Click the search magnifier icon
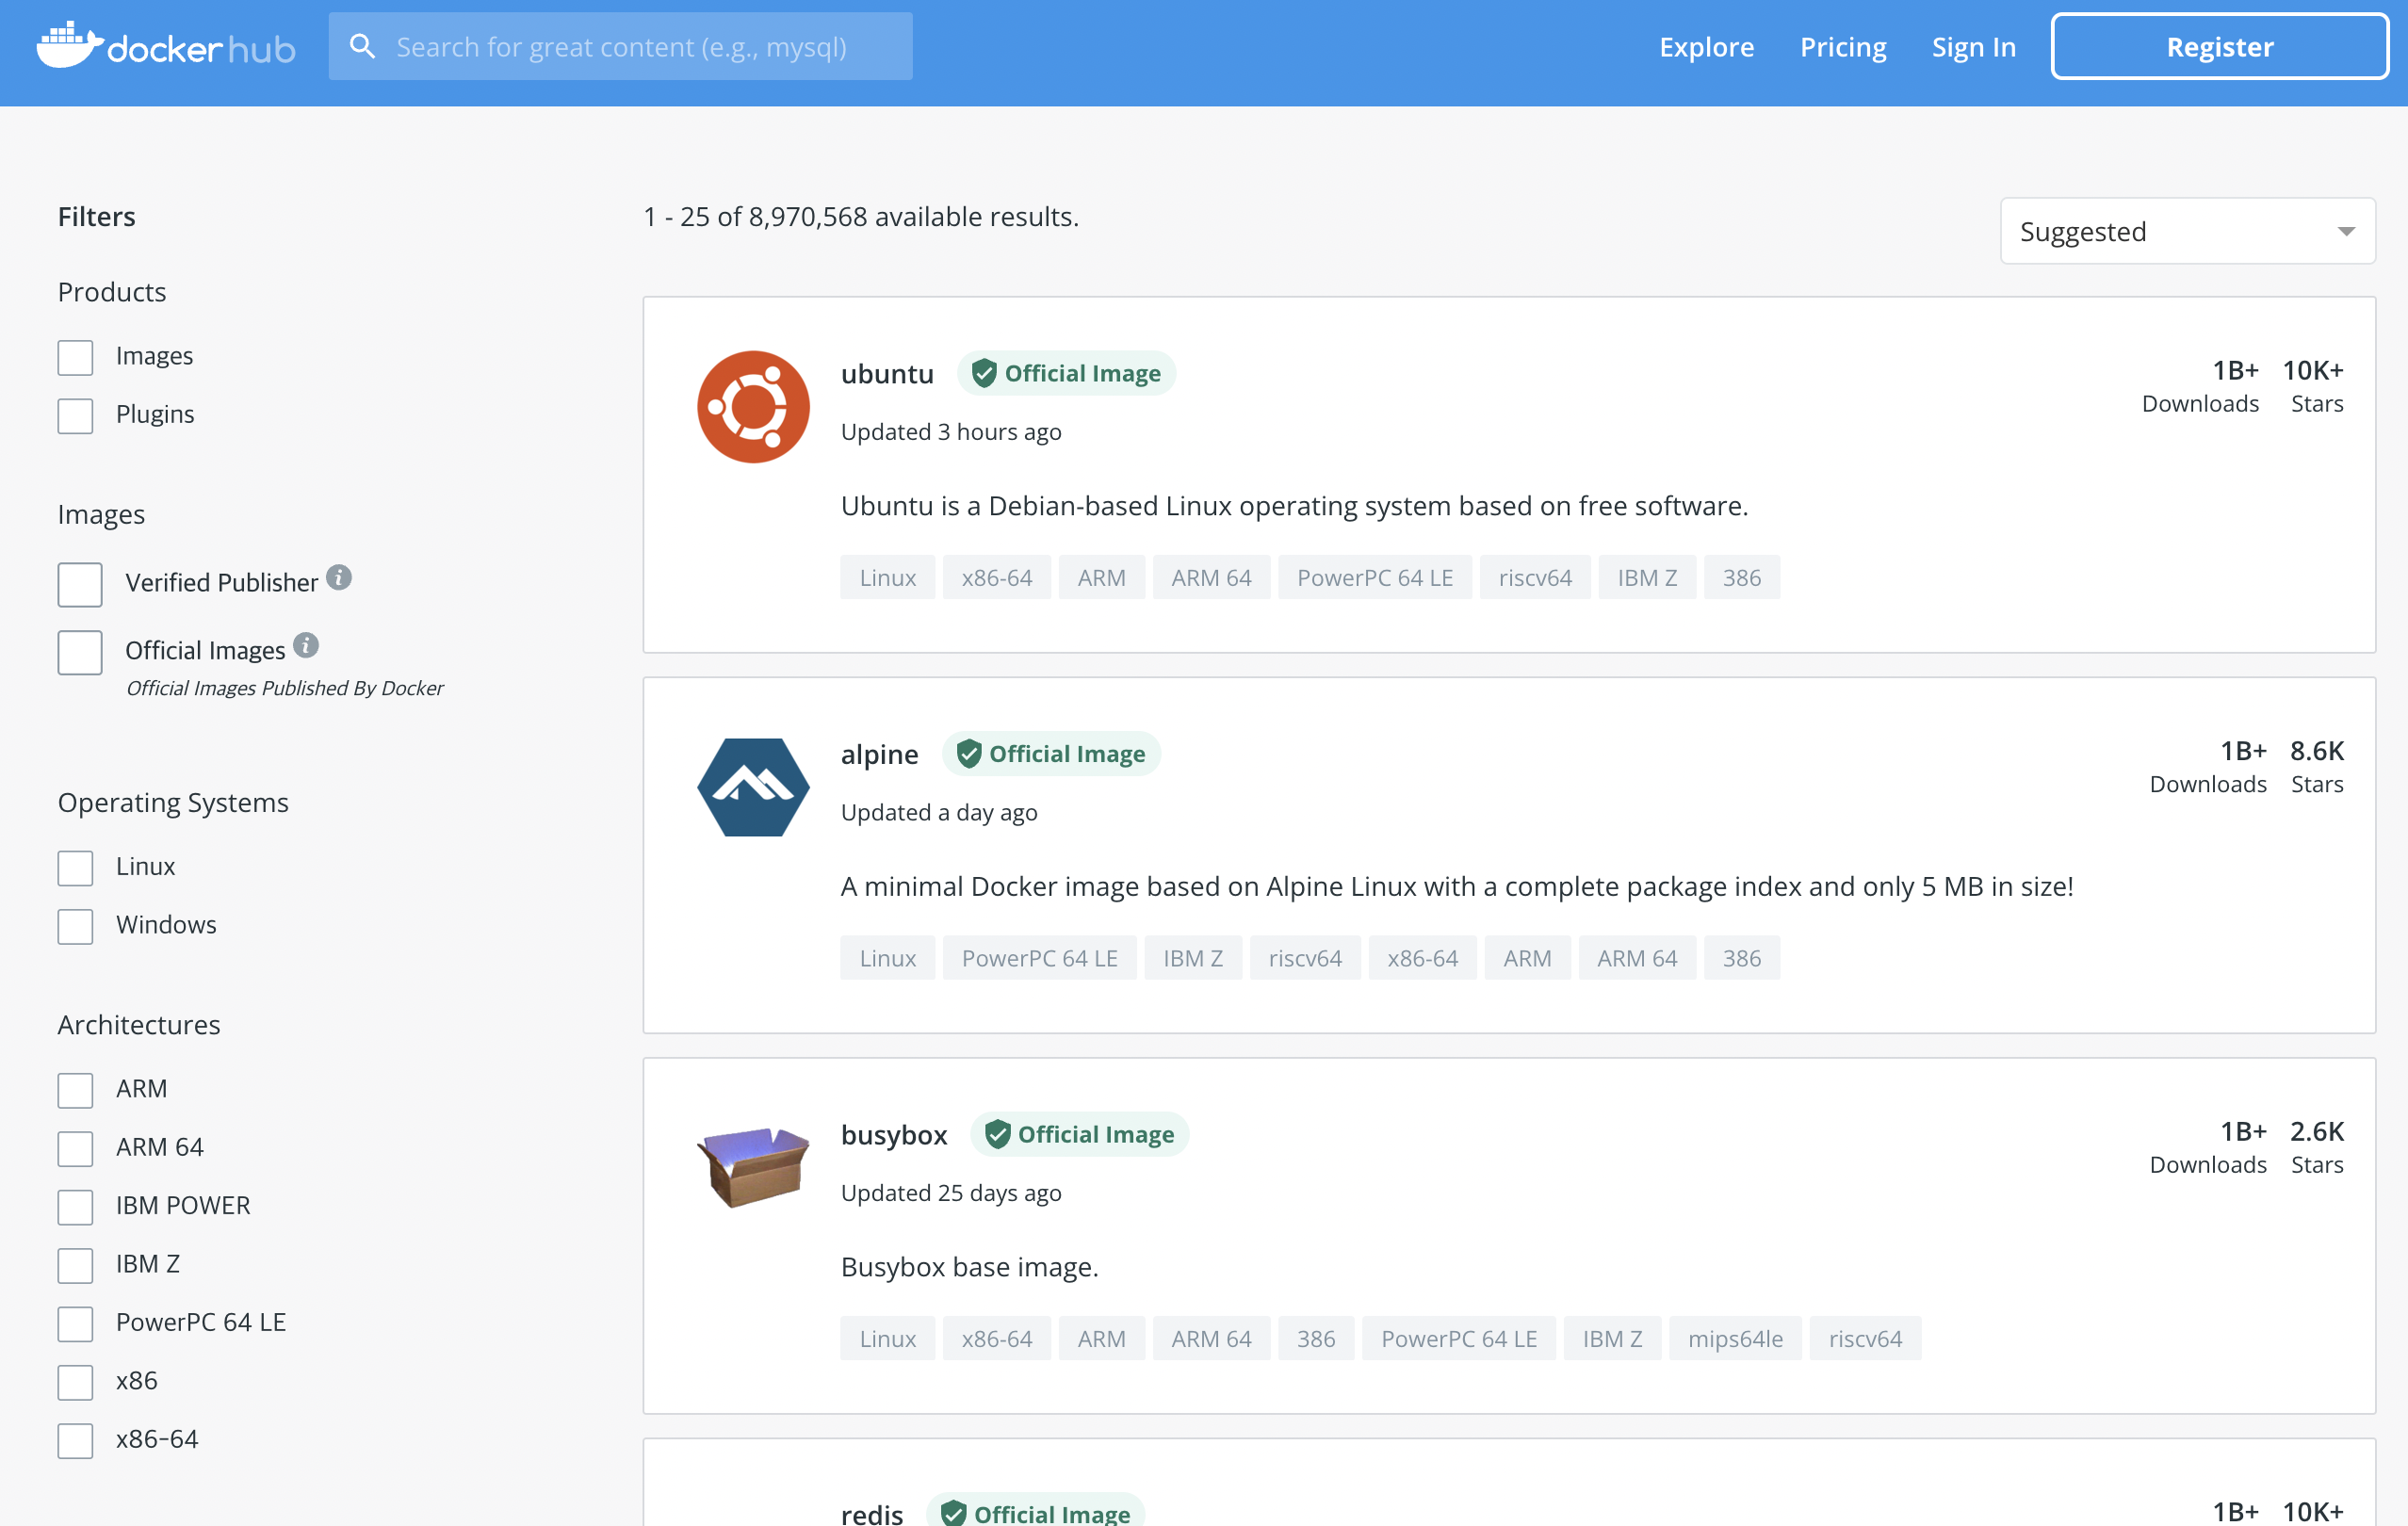Viewport: 2408px width, 1526px height. [362, 46]
